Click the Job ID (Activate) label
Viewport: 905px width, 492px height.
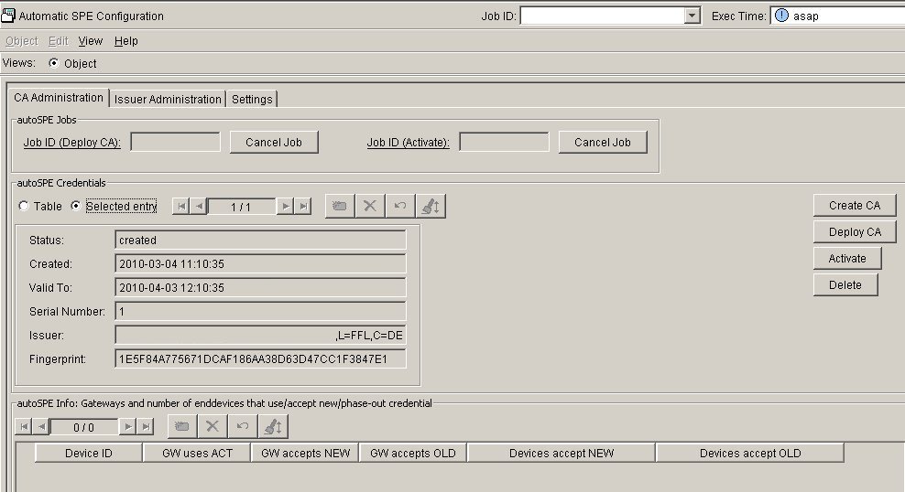[x=408, y=143]
